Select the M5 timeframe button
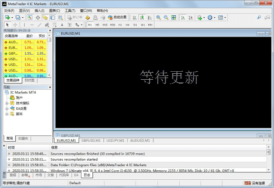Image resolution: width=274 pixels, height=188 pixels. [97, 25]
